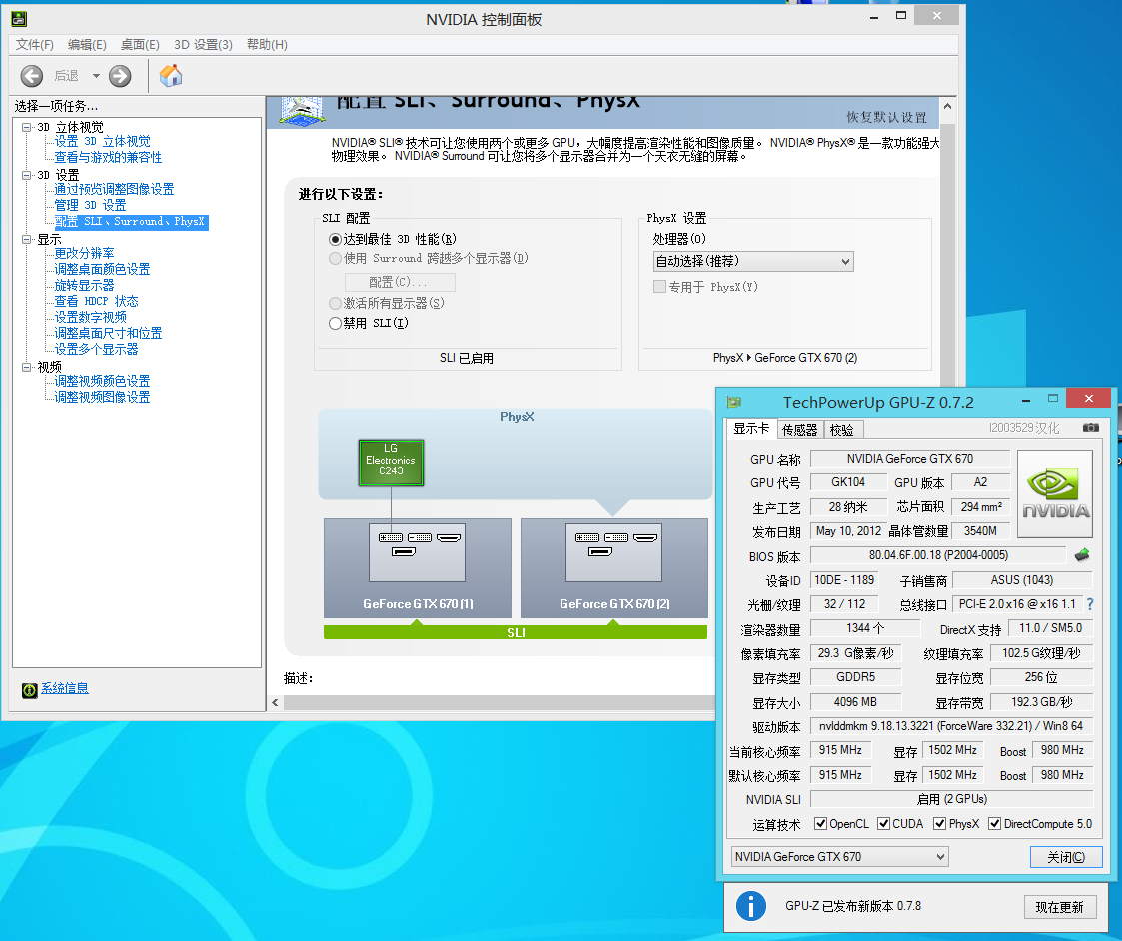Image resolution: width=1122 pixels, height=941 pixels.
Task: Click the NVIDIA Control Panel title icon
Action: tap(19, 19)
